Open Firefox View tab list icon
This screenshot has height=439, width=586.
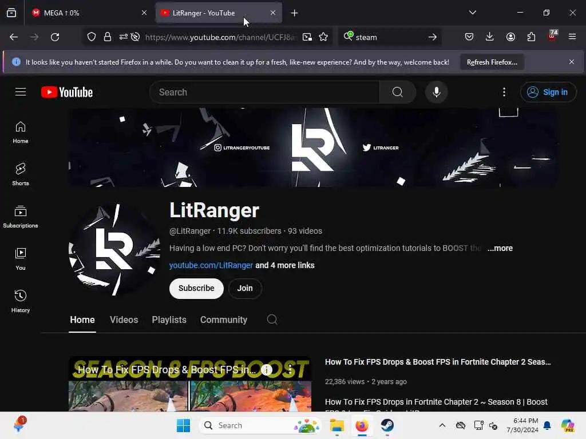[x=11, y=13]
